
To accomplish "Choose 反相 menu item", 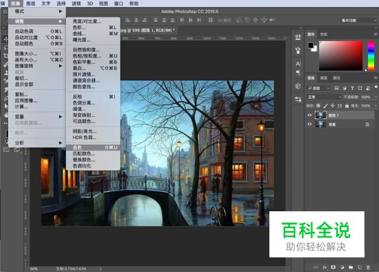I will pyautogui.click(x=93, y=96).
